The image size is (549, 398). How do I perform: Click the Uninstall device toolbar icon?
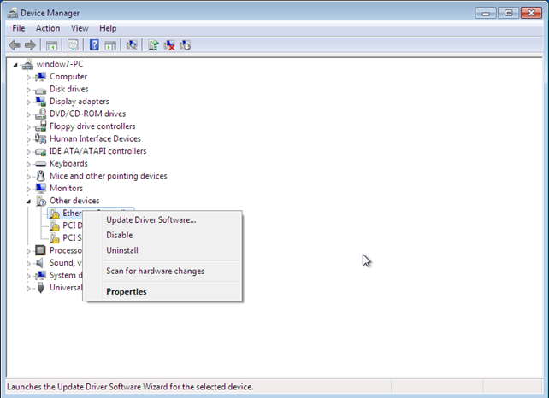coord(169,45)
